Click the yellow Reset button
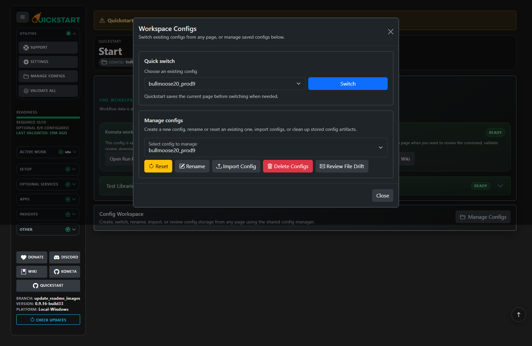This screenshot has width=532, height=346. (x=158, y=166)
